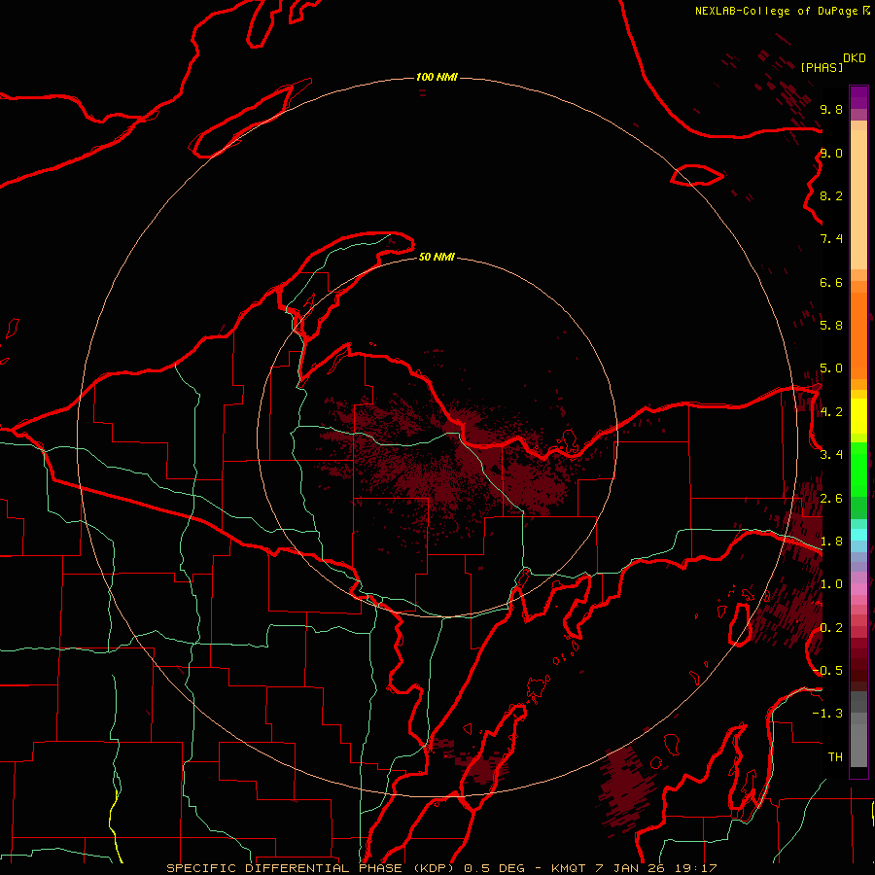Click the 3.4 legend value
Viewport: 875px width, 875px height.
(x=831, y=455)
